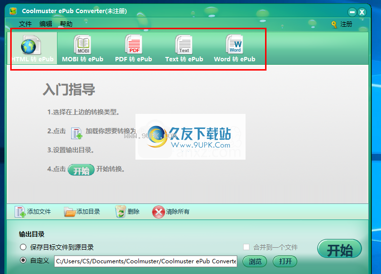
Task: Click the 注册 register link
Action: click(x=346, y=24)
